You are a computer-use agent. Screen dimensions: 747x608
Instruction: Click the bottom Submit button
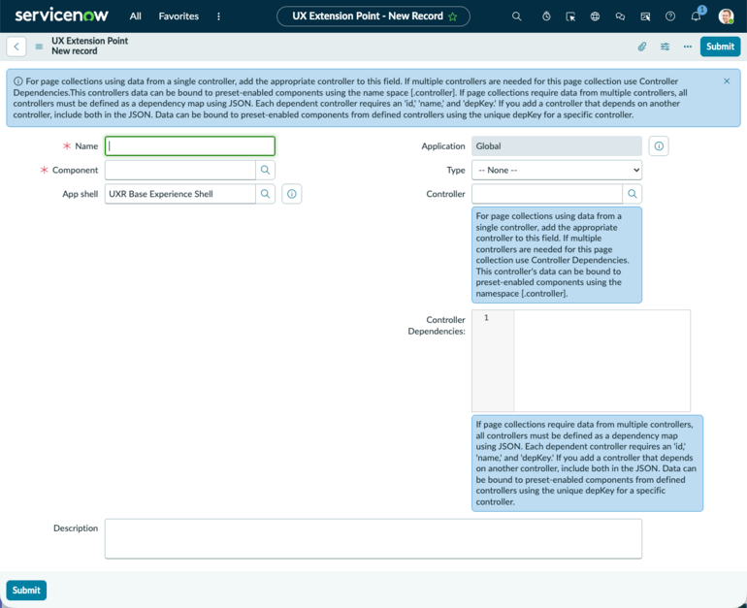pyautogui.click(x=26, y=590)
